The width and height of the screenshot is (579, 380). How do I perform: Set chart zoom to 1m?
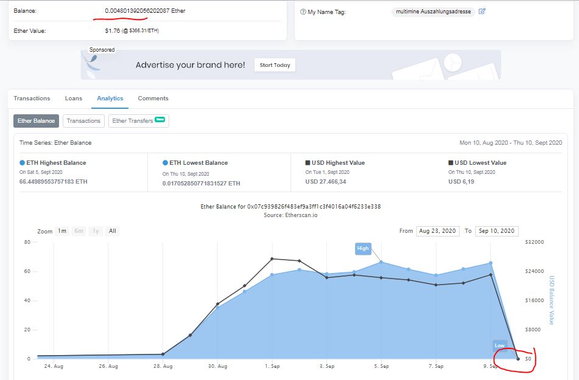[62, 231]
